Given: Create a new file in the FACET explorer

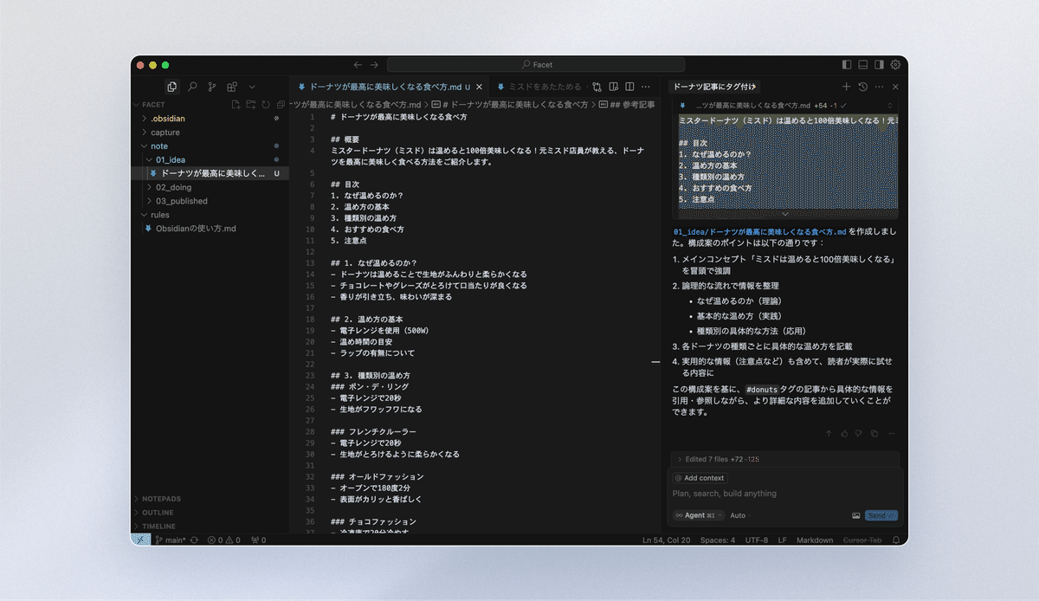Looking at the screenshot, I should pyautogui.click(x=236, y=105).
